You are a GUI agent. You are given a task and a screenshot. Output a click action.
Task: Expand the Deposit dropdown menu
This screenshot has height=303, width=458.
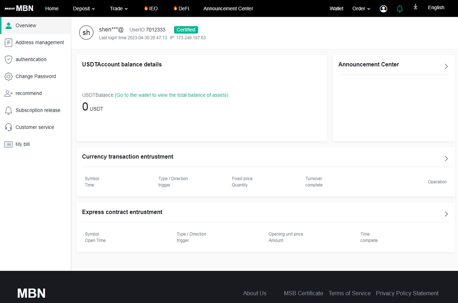tap(84, 8)
